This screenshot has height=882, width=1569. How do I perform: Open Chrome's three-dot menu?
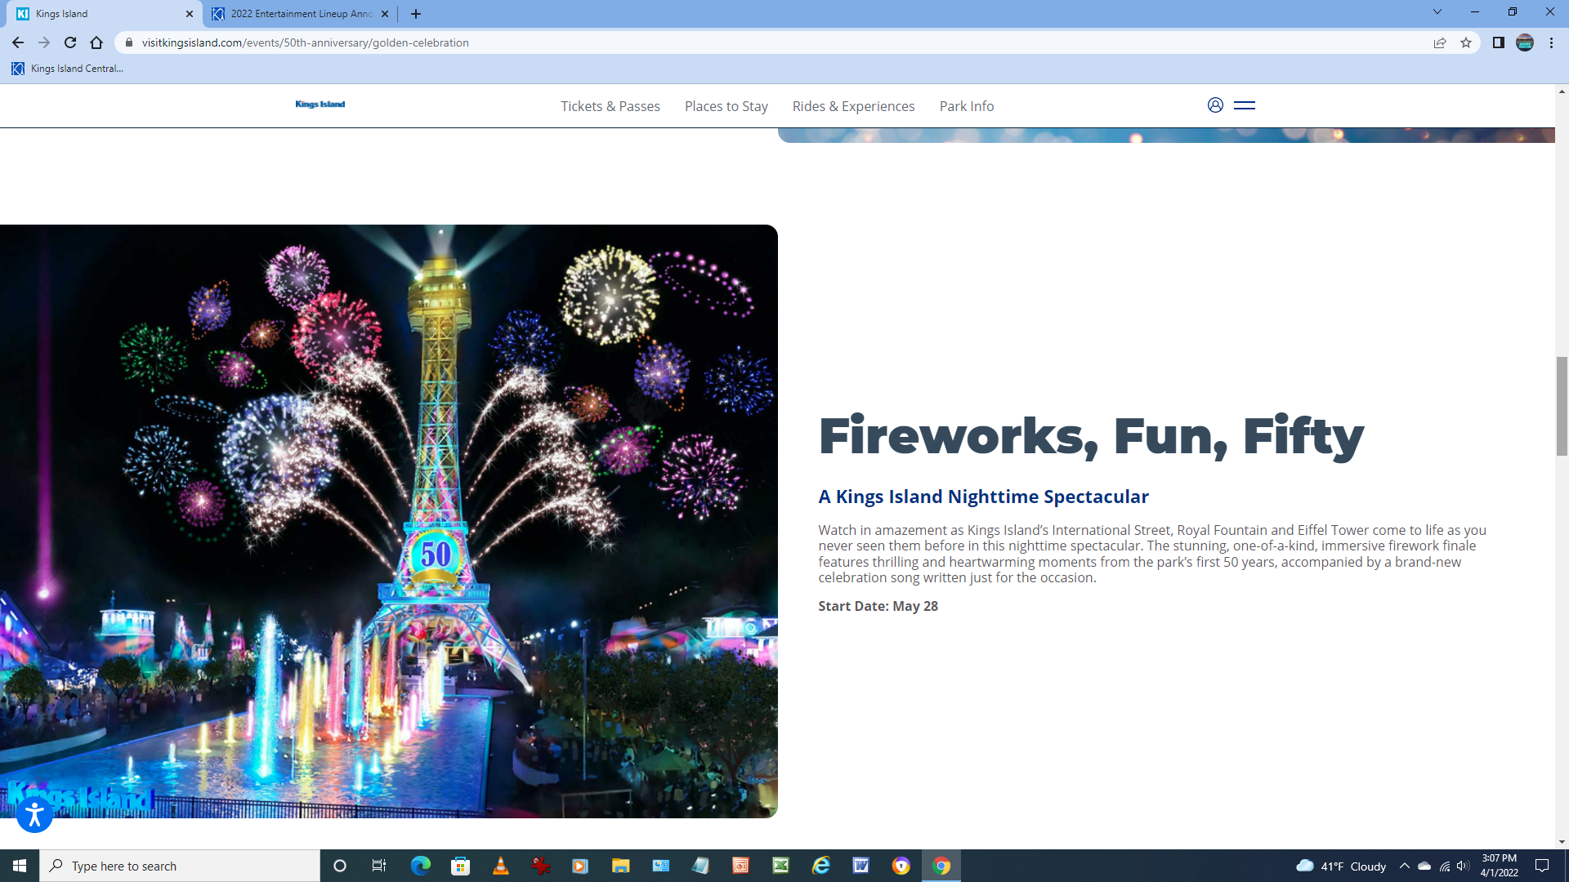point(1551,42)
